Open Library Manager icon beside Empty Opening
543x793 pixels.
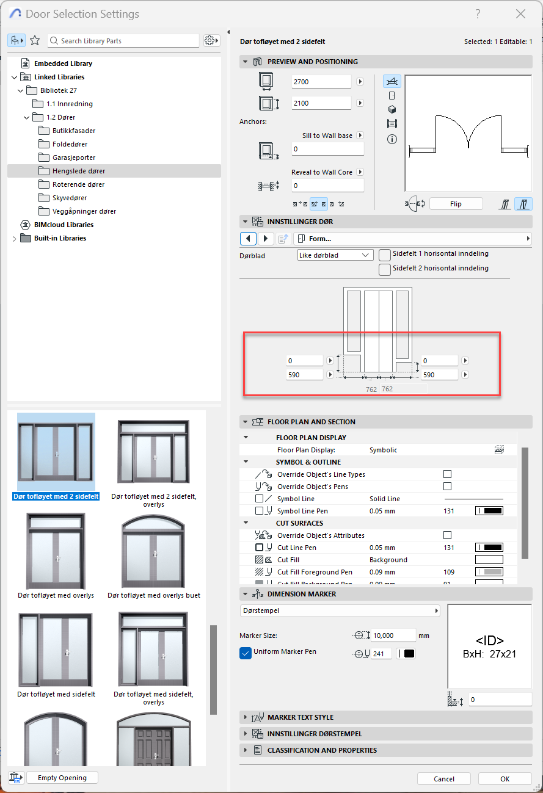[x=15, y=777]
